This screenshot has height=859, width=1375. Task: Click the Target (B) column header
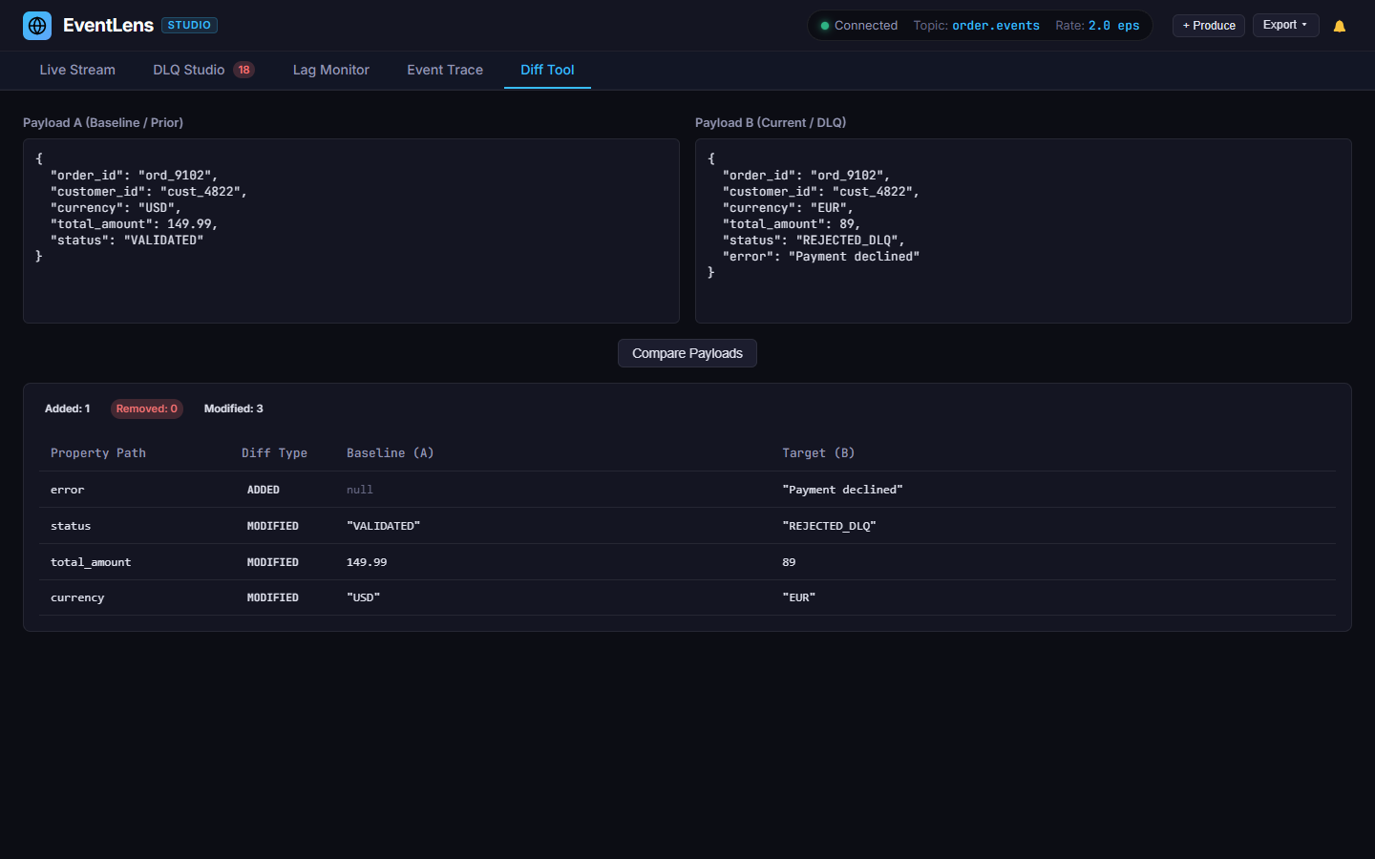click(x=818, y=453)
